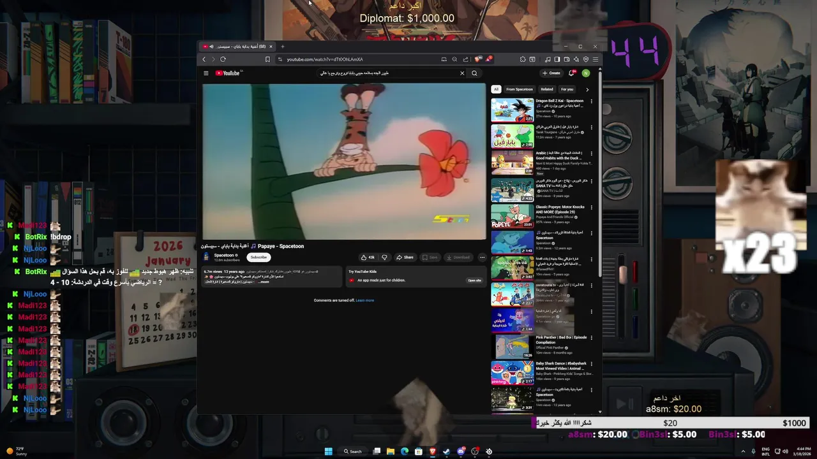Open more actions menu under video
Viewport: 817px width, 459px height.
pyautogui.click(x=482, y=258)
